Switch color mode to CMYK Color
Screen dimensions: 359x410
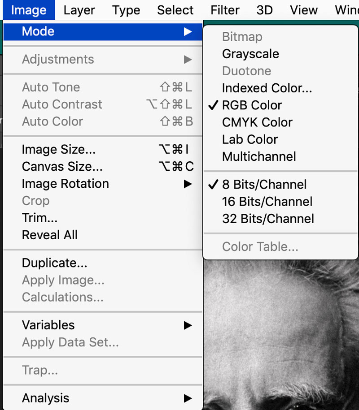257,122
